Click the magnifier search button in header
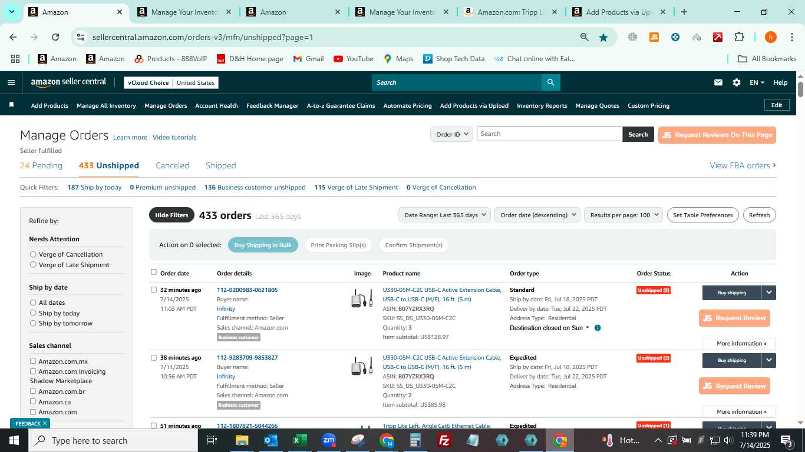Screen dimensions: 805x452 click(550, 82)
